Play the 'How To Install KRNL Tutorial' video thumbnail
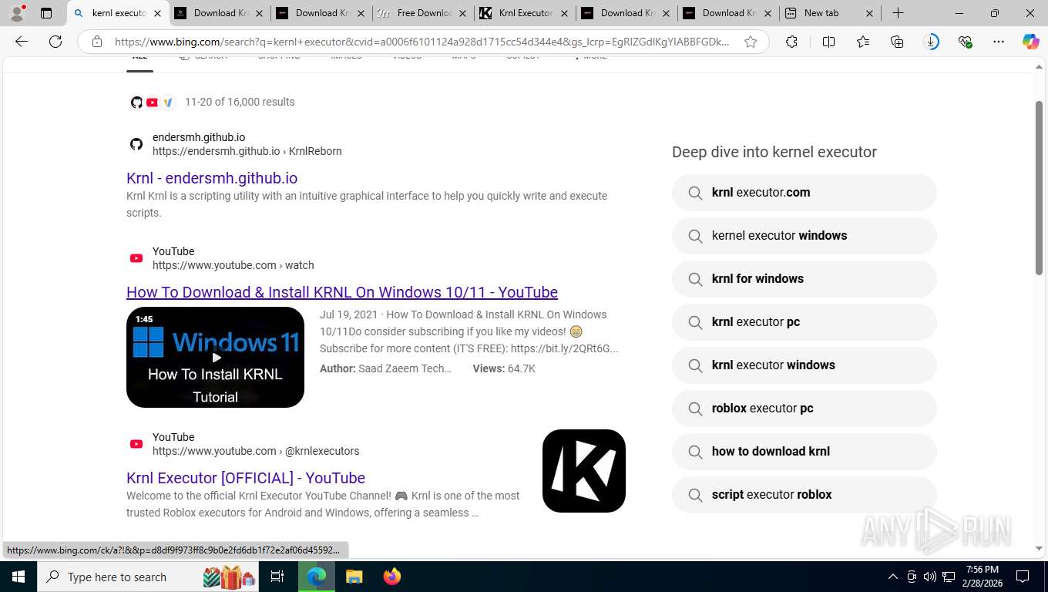 [215, 357]
